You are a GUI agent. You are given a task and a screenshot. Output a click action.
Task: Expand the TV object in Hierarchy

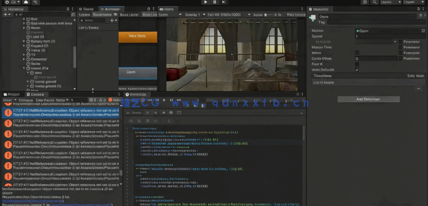pos(24,54)
